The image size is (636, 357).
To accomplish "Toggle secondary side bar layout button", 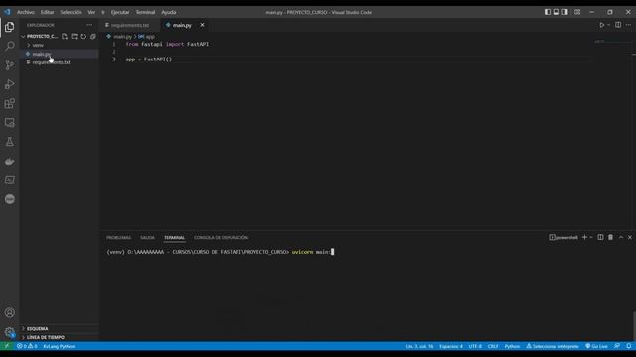I will point(565,12).
